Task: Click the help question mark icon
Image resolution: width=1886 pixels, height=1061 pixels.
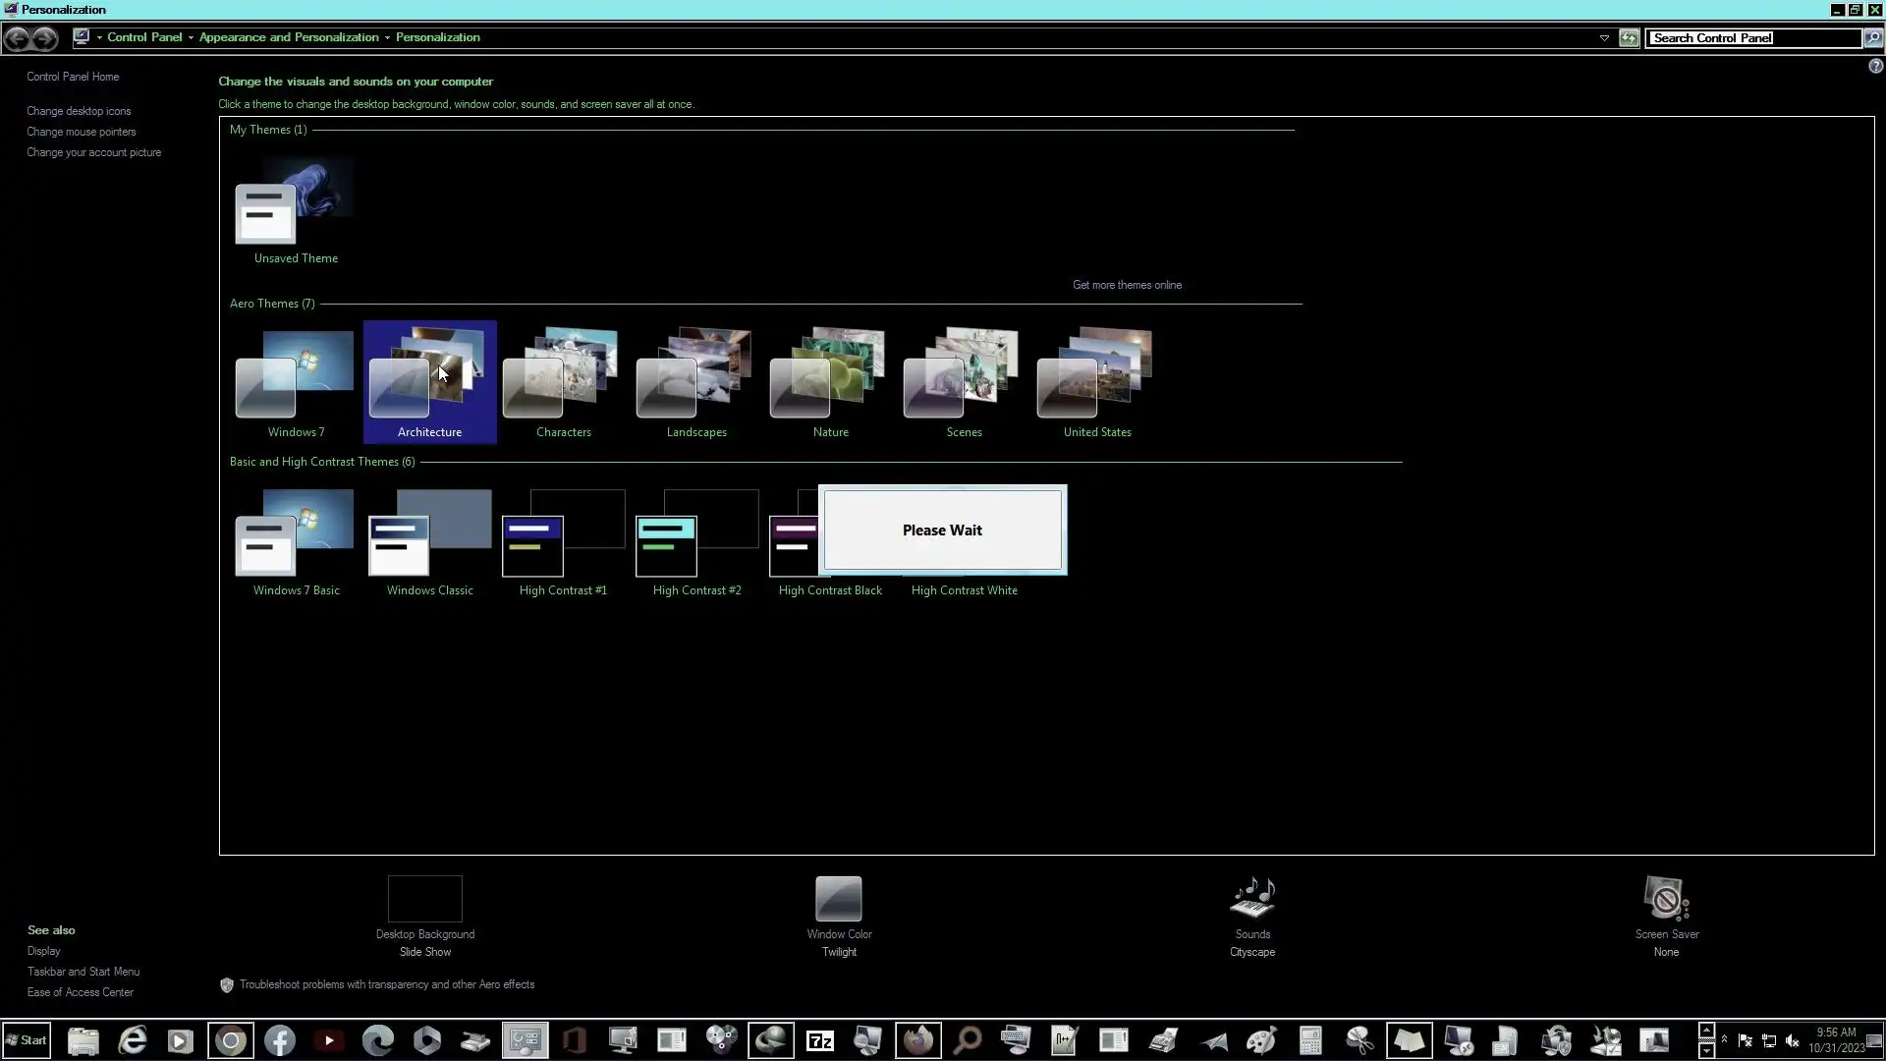Action: click(x=1875, y=66)
